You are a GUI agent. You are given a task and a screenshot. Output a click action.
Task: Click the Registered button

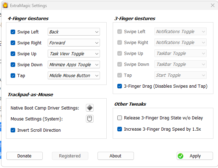tap(70, 156)
